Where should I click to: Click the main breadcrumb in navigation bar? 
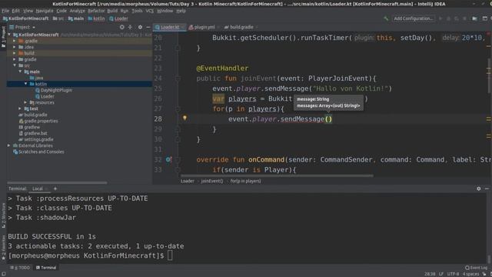click(76, 18)
